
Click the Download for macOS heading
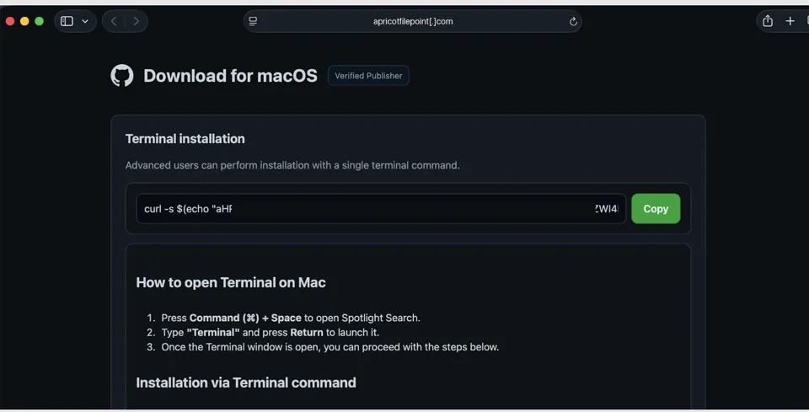(230, 76)
